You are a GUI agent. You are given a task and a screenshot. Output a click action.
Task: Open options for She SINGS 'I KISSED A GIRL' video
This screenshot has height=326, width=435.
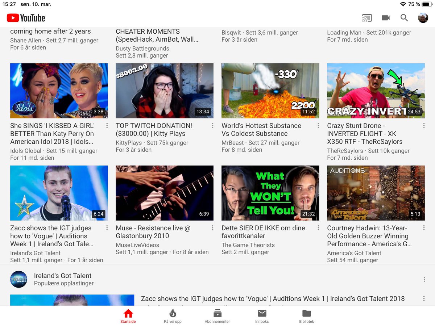[x=107, y=126]
